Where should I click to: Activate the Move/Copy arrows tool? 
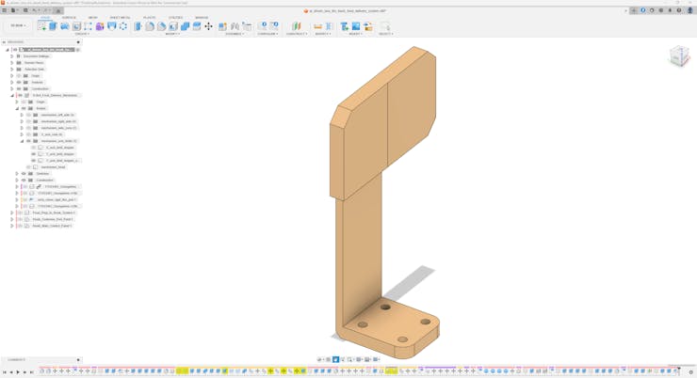pos(208,26)
